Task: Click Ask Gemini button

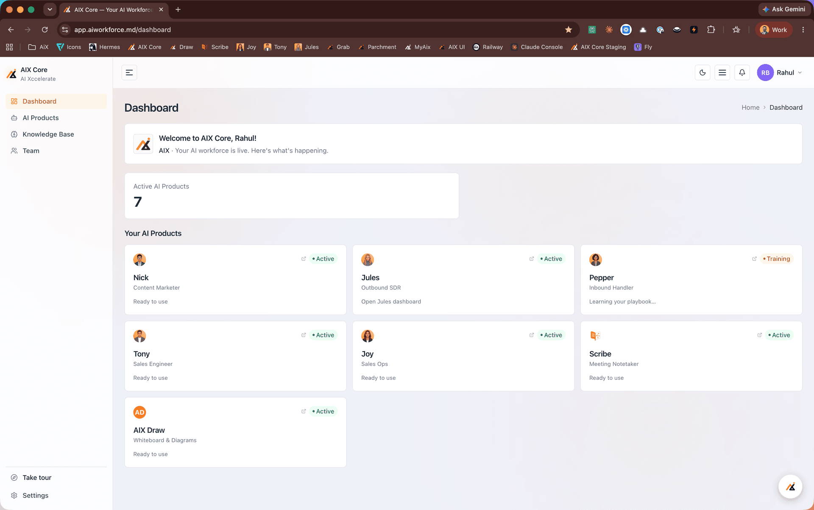Action: [783, 9]
